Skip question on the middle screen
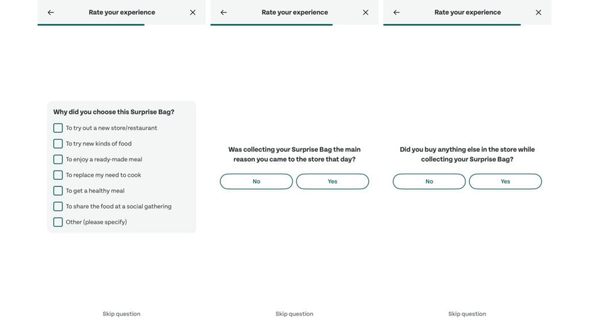This screenshot has height=331, width=589. tap(294, 314)
